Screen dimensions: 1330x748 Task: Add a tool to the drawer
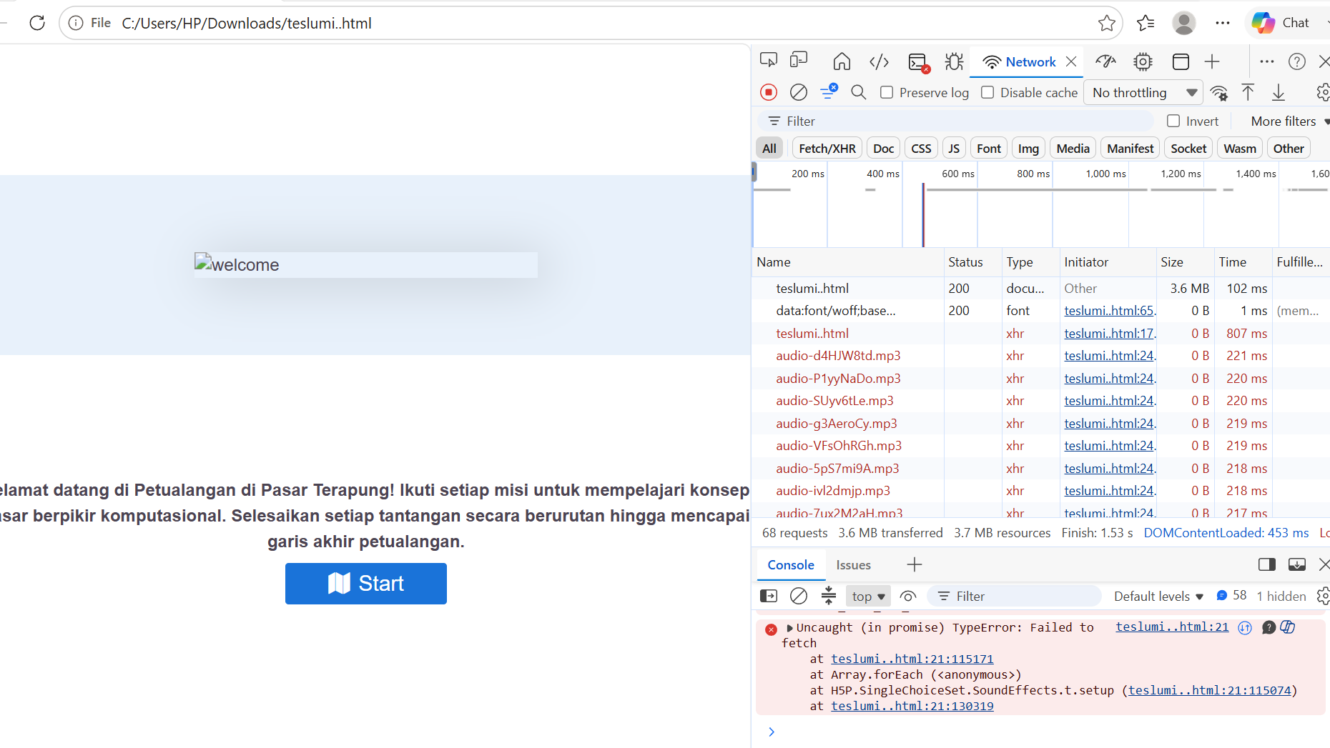click(915, 565)
